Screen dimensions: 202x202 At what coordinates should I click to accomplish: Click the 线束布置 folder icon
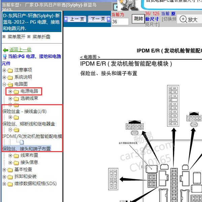pos(16,156)
